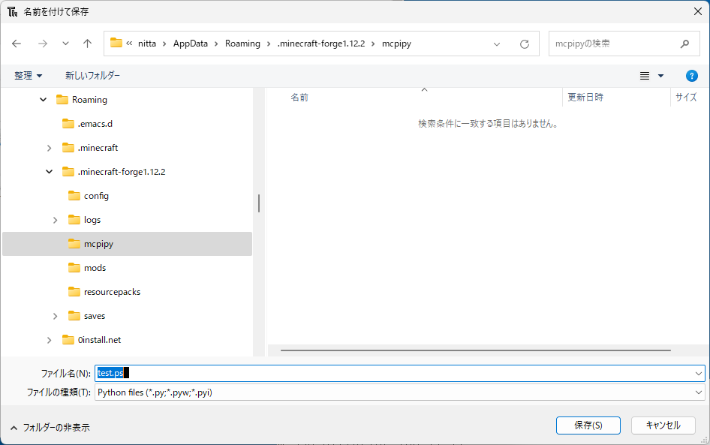Open the 整理 menu
The width and height of the screenshot is (710, 445).
(29, 76)
